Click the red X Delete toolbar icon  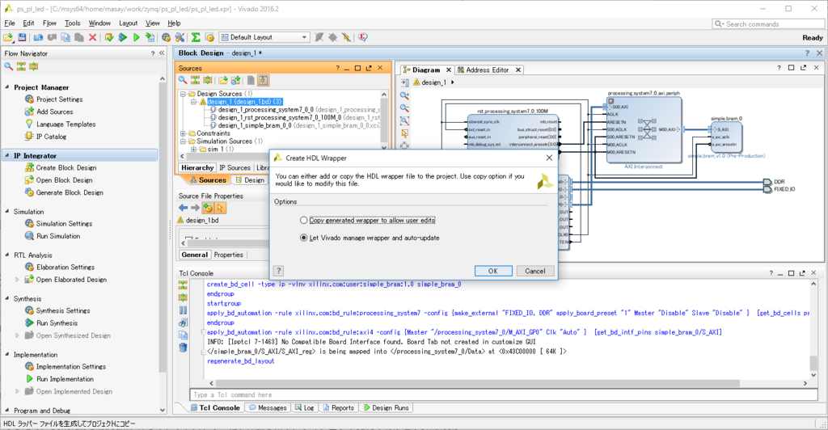(x=93, y=37)
